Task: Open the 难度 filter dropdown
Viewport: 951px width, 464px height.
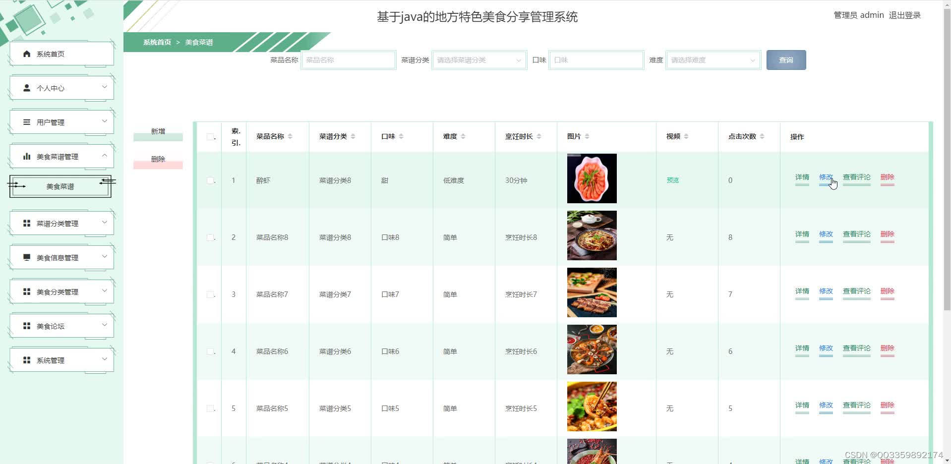Action: (x=713, y=60)
